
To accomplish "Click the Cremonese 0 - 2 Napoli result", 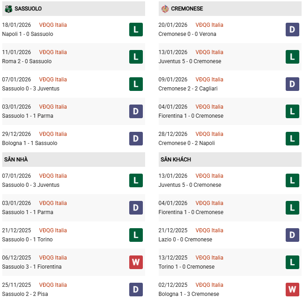I will pos(186,143).
